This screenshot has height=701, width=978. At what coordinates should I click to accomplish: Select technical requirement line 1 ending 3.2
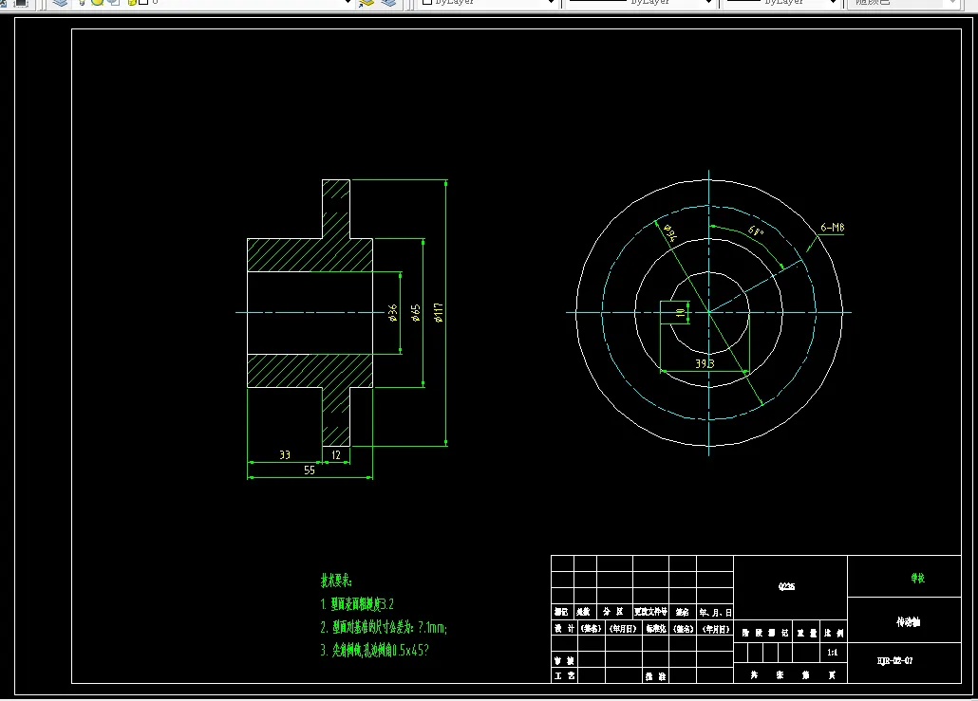coord(357,604)
